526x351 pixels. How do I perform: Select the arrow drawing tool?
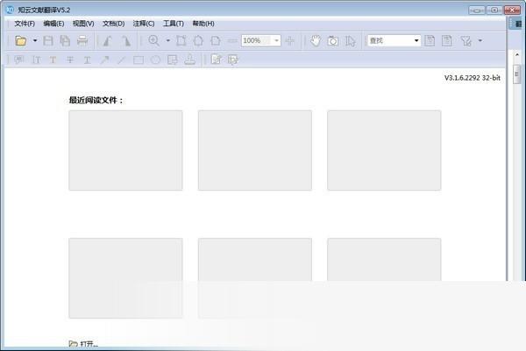(x=104, y=60)
